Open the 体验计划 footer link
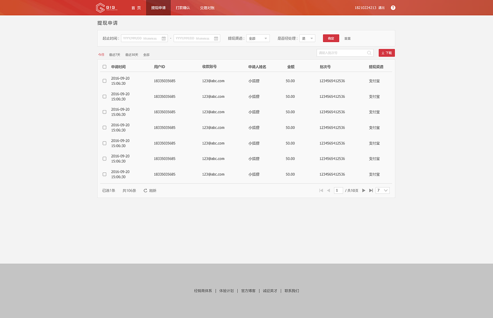This screenshot has height=318, width=493. tap(226, 291)
